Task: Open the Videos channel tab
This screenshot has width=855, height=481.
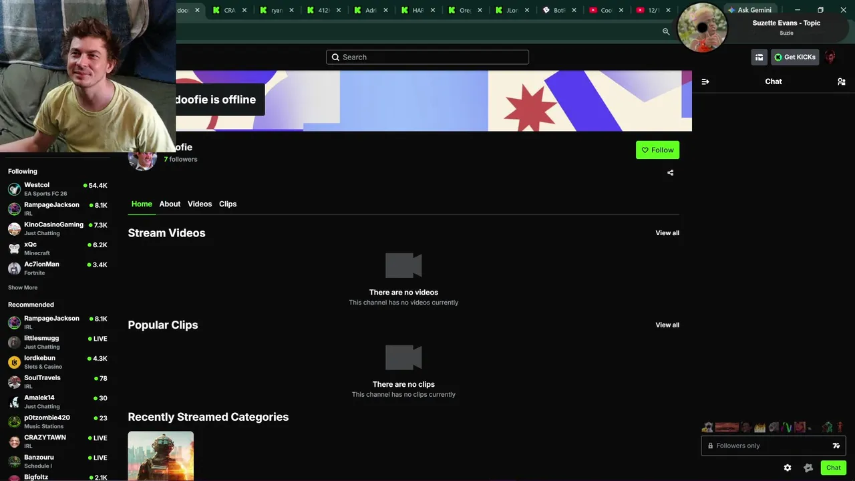Action: click(200, 204)
